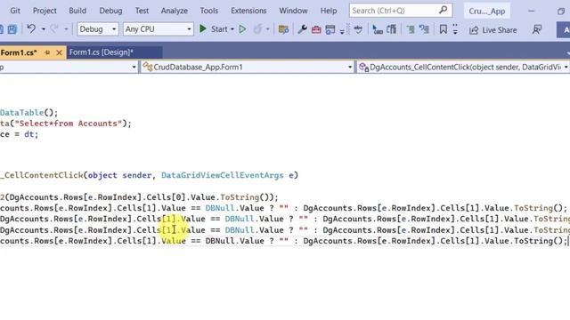Click the "Select*from Accounts" string in code
Viewport: 570px width, 320px height.
[x=69, y=124]
